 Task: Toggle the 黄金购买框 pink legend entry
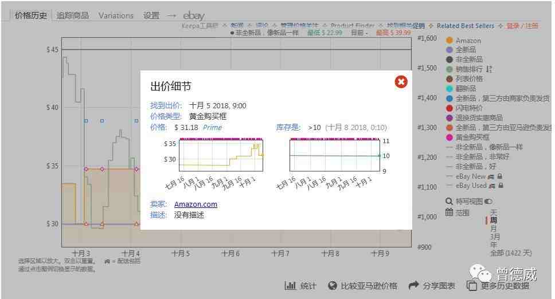468,137
